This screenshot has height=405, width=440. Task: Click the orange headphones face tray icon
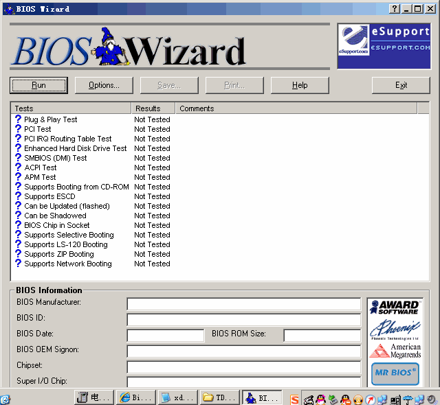pyautogui.click(x=358, y=400)
